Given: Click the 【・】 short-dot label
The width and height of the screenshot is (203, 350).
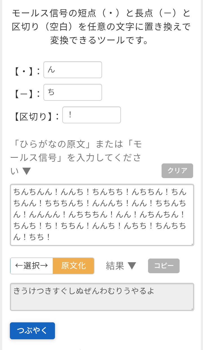Looking at the screenshot, I should (26, 71).
